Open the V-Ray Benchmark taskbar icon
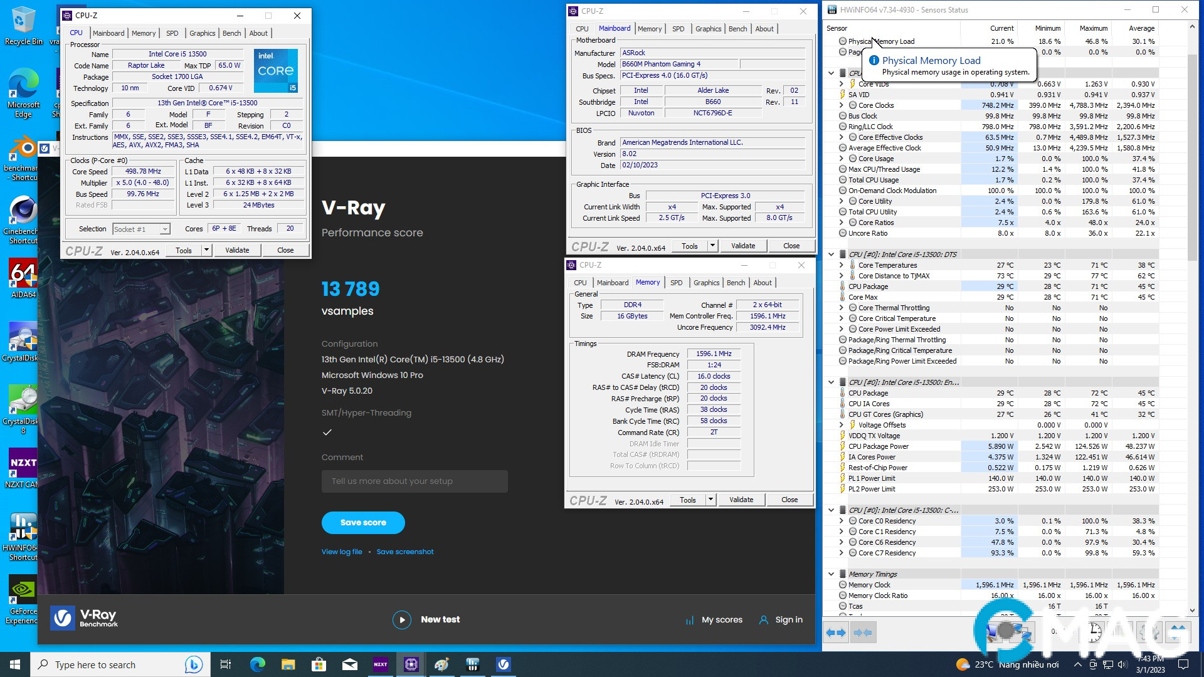 [503, 664]
